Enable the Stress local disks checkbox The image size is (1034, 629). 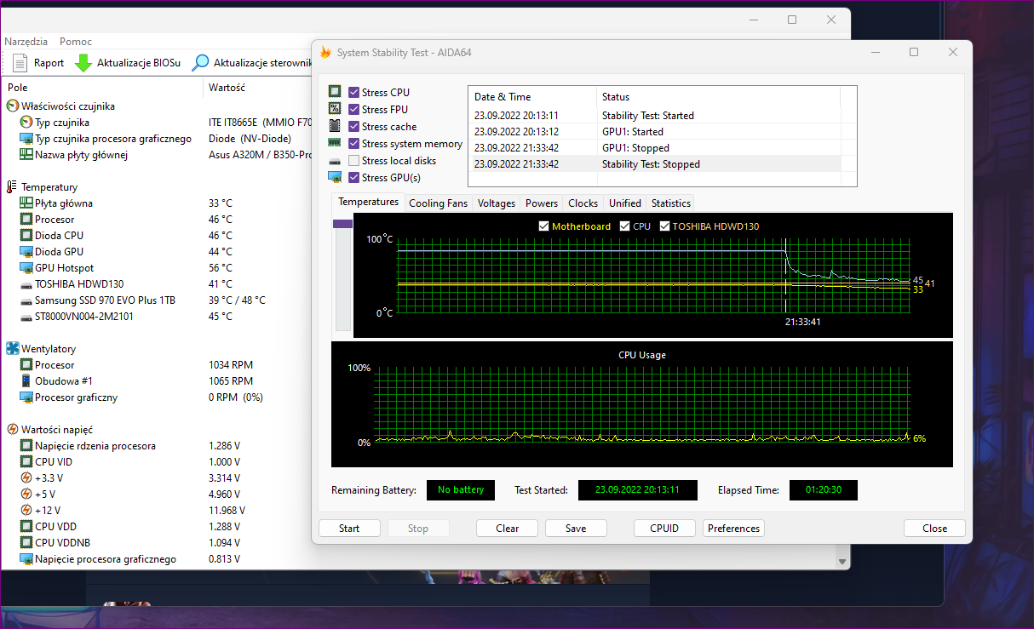click(354, 161)
